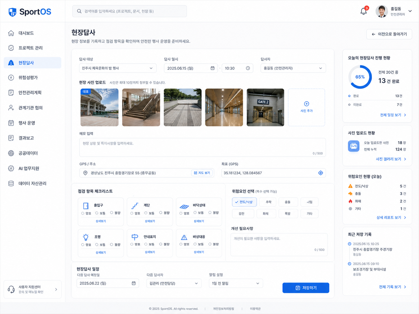Select 불량 for 비상대응
The width and height of the screenshot is (419, 314).
210,244
